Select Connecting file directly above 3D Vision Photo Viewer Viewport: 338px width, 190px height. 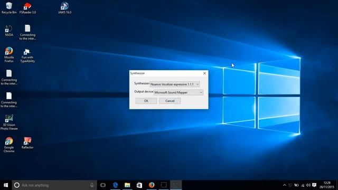click(x=9, y=100)
